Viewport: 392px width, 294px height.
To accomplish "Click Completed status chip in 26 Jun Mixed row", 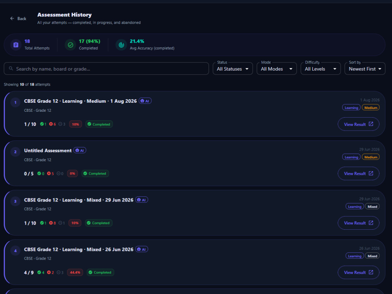I will click(x=100, y=272).
